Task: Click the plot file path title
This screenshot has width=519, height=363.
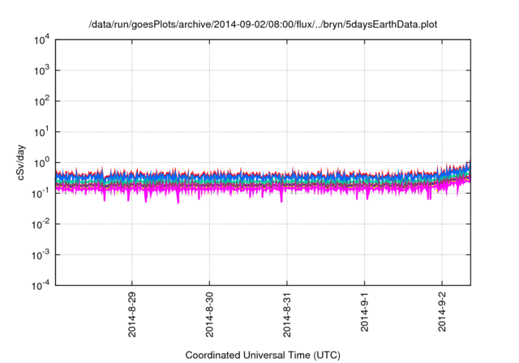Action: 263,24
